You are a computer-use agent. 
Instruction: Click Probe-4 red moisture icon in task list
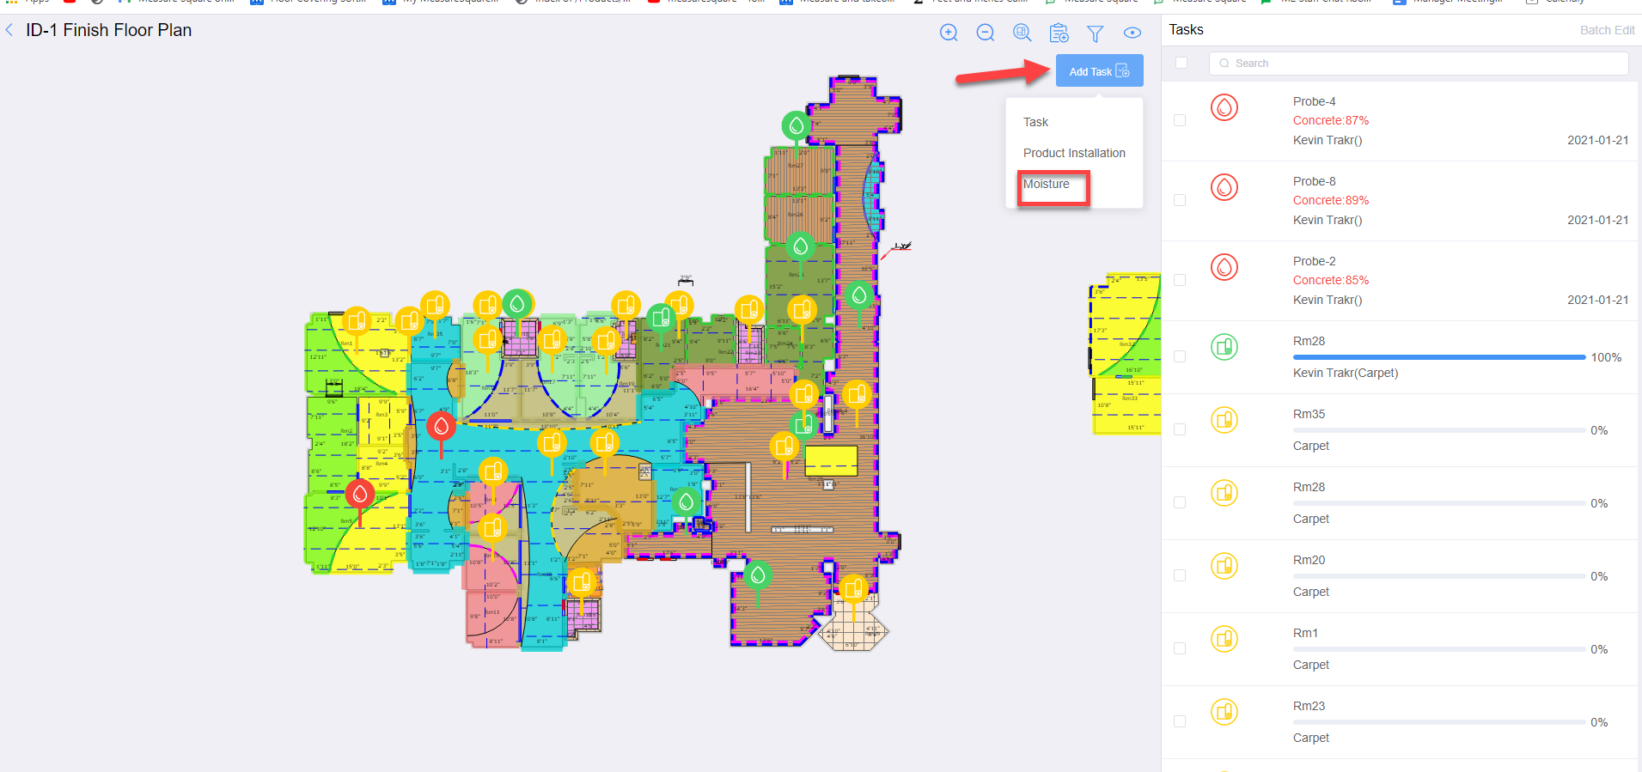coord(1224,107)
